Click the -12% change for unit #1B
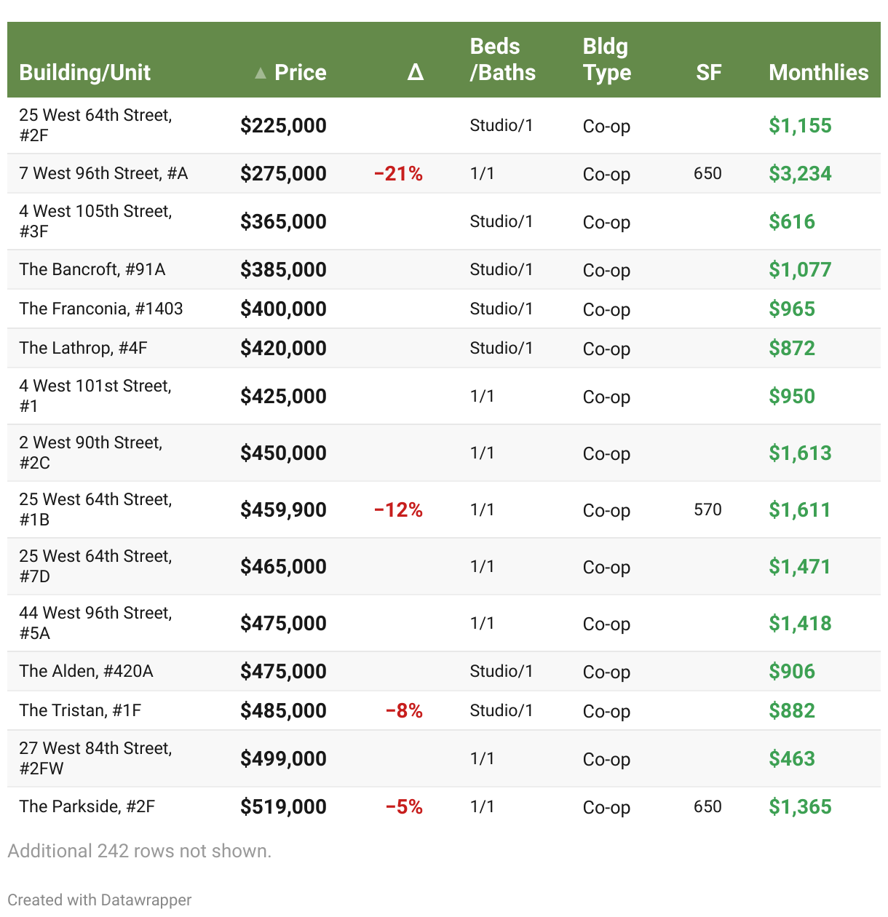 coord(398,510)
